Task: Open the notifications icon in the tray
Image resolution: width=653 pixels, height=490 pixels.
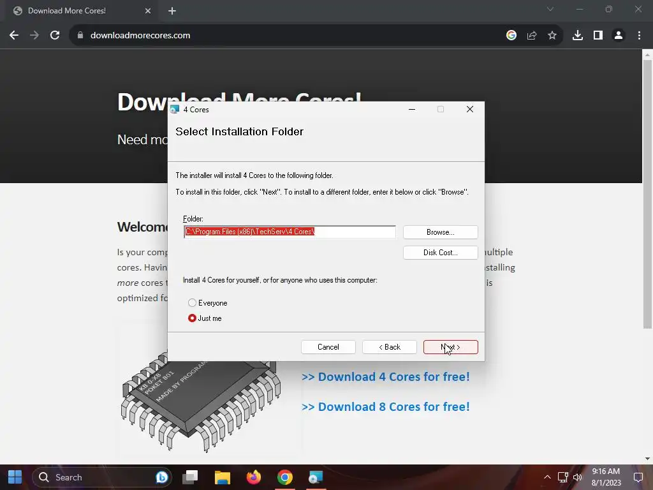Action: [x=638, y=477]
